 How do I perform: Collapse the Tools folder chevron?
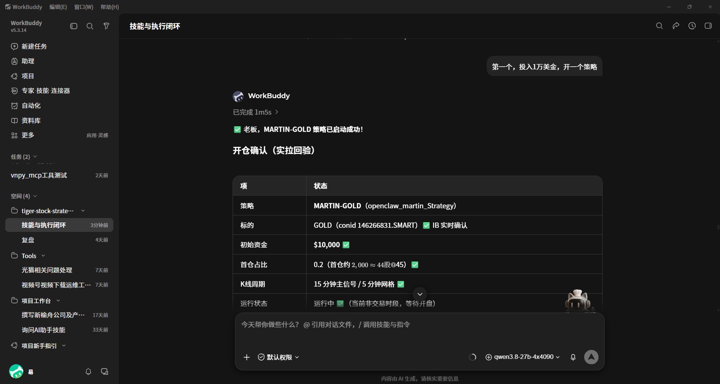[43, 256]
